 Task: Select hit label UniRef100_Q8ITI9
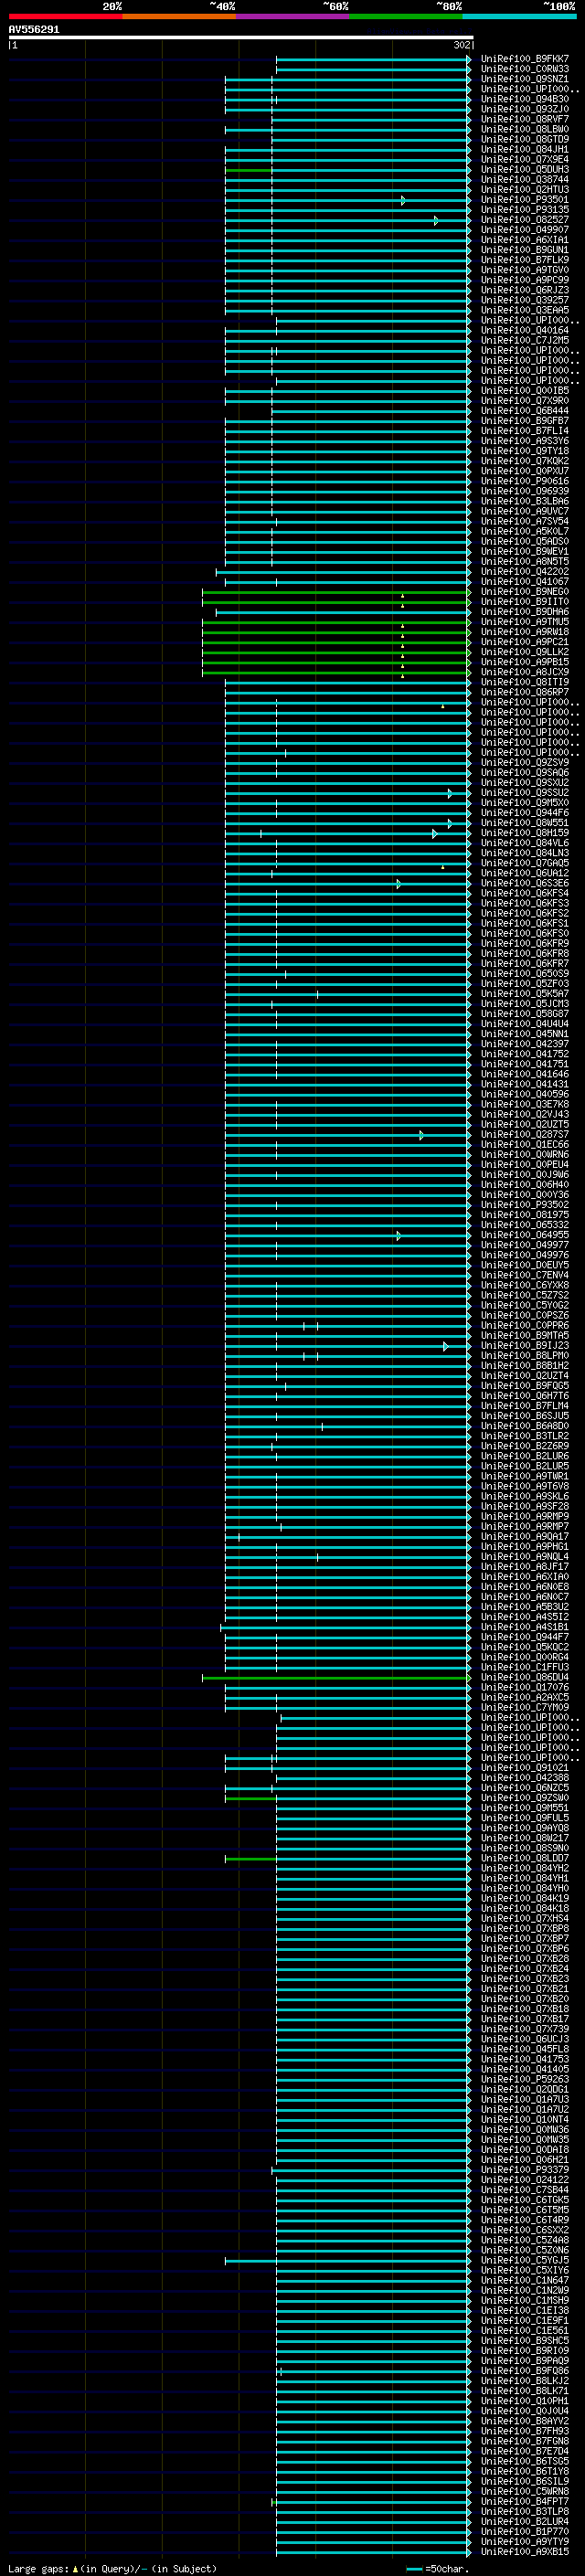(525, 682)
